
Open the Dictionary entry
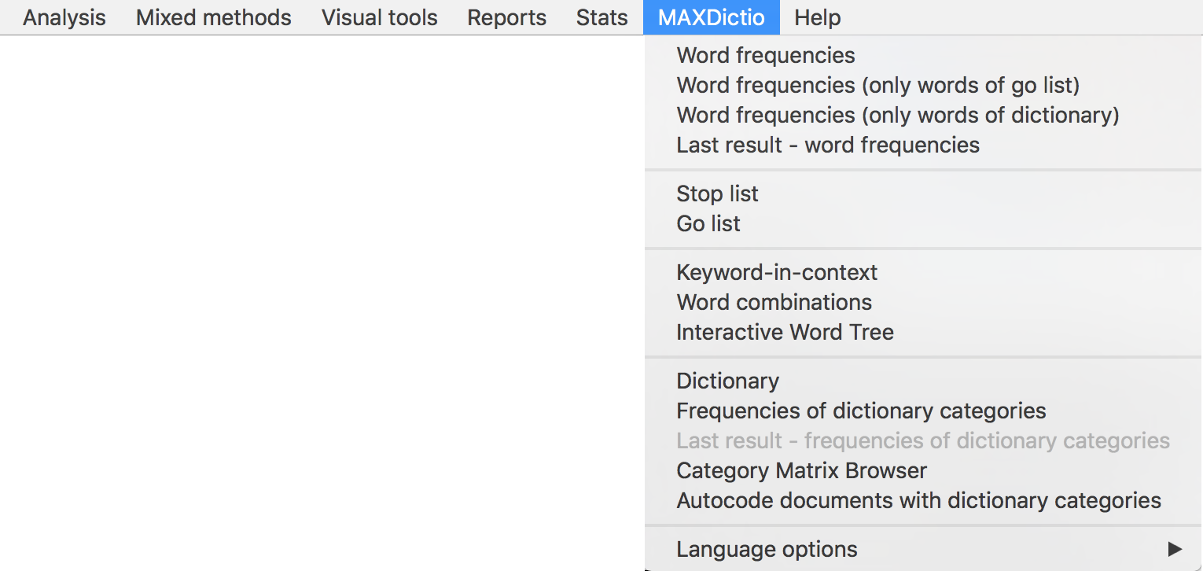point(923,381)
